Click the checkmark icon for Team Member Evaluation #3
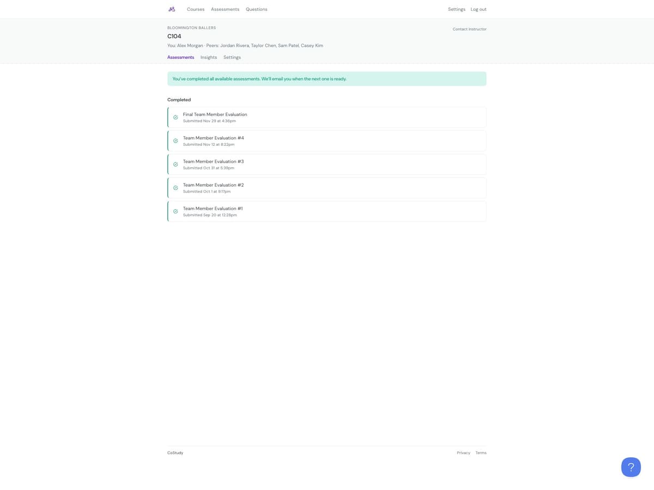Viewport: 654px width, 490px height. (x=175, y=164)
